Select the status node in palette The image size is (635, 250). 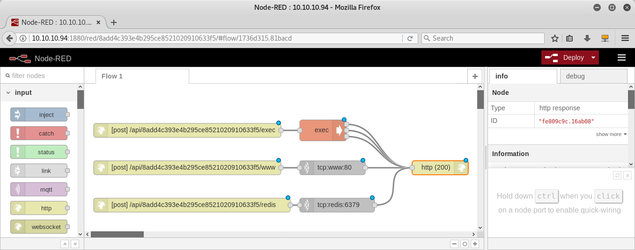pyautogui.click(x=39, y=152)
